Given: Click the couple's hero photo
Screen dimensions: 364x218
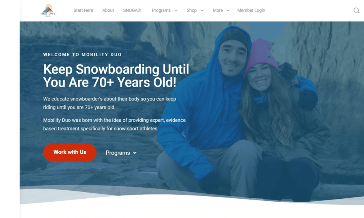Looking at the screenshot, I should (244, 111).
